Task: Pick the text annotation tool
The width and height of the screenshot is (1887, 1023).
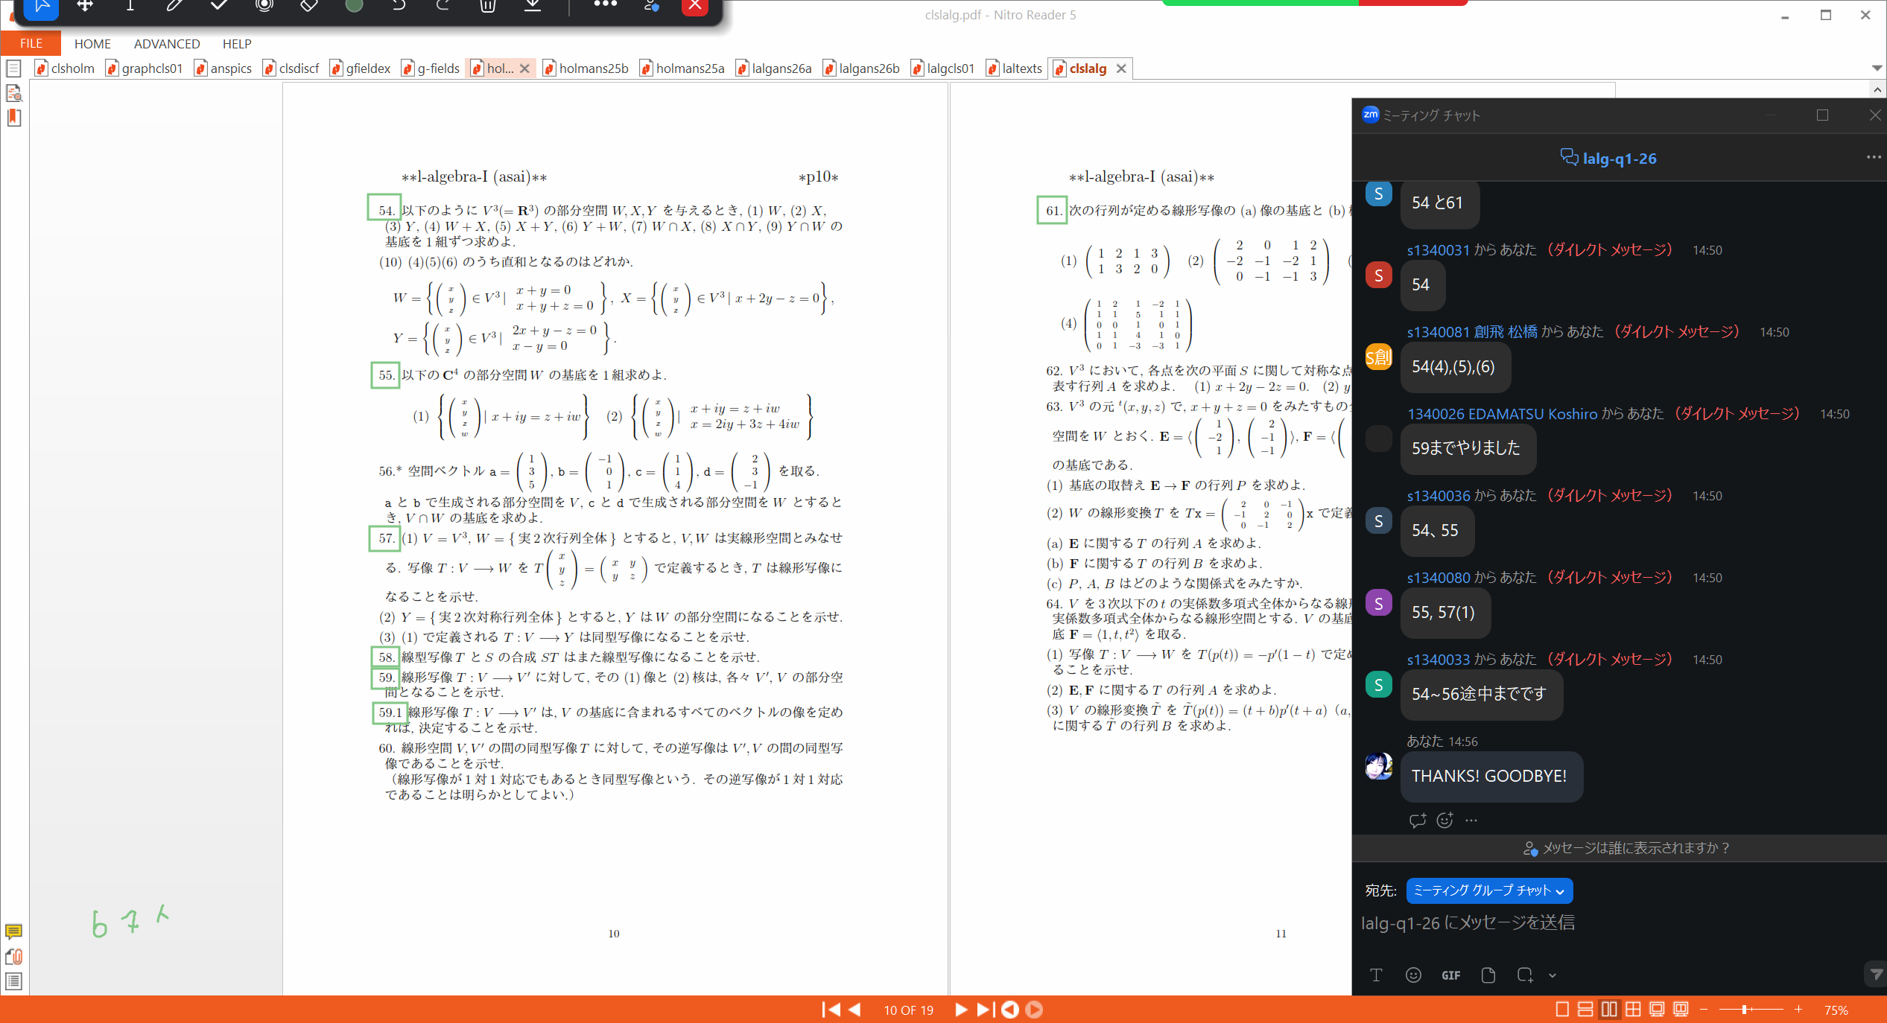Action: (130, 6)
